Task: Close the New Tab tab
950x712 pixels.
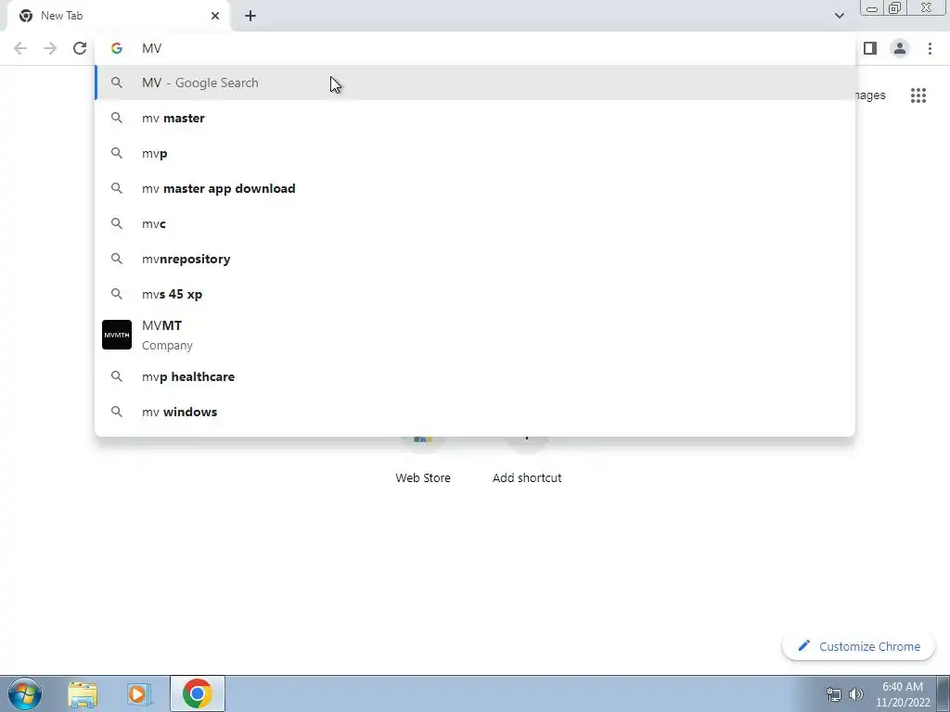Action: (215, 16)
